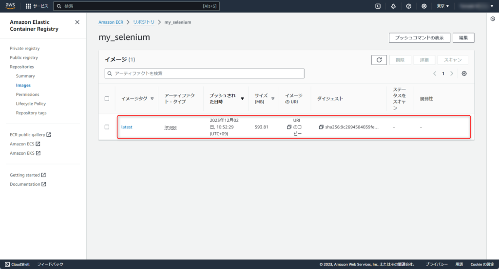Open Amazon ECS external link
Image resolution: width=499 pixels, height=269 pixels.
click(25, 144)
